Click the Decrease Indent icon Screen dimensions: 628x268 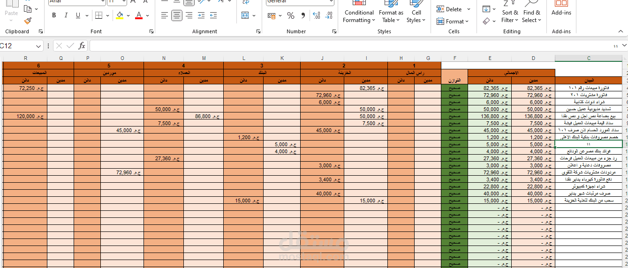coord(201,15)
